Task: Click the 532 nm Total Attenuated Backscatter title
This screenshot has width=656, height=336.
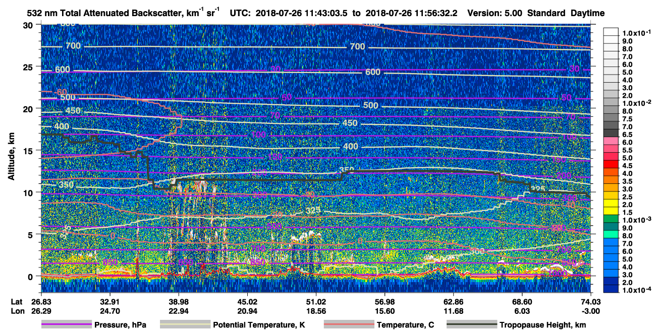Action: (x=123, y=13)
